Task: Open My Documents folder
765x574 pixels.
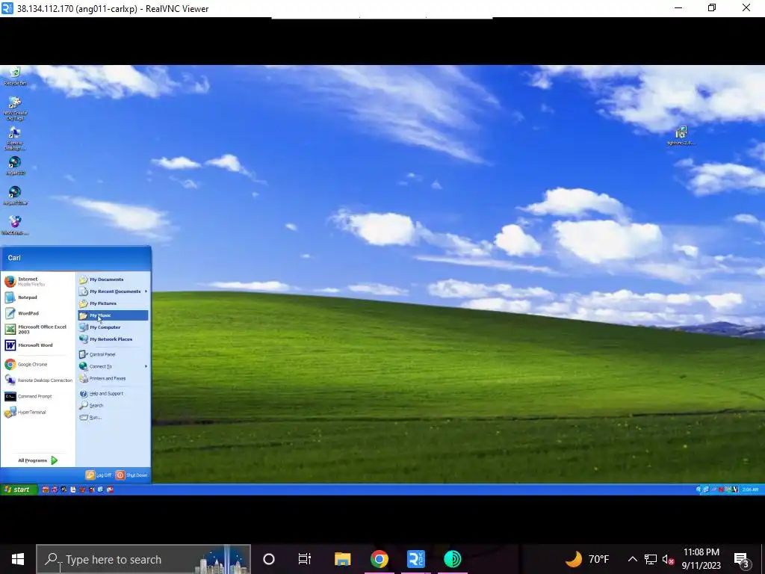Action: [113, 280]
